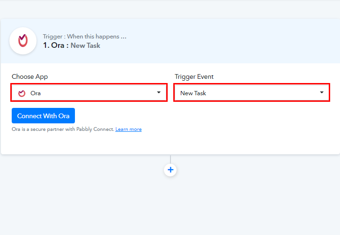Open the Choose App dropdown showing Ora

click(89, 93)
